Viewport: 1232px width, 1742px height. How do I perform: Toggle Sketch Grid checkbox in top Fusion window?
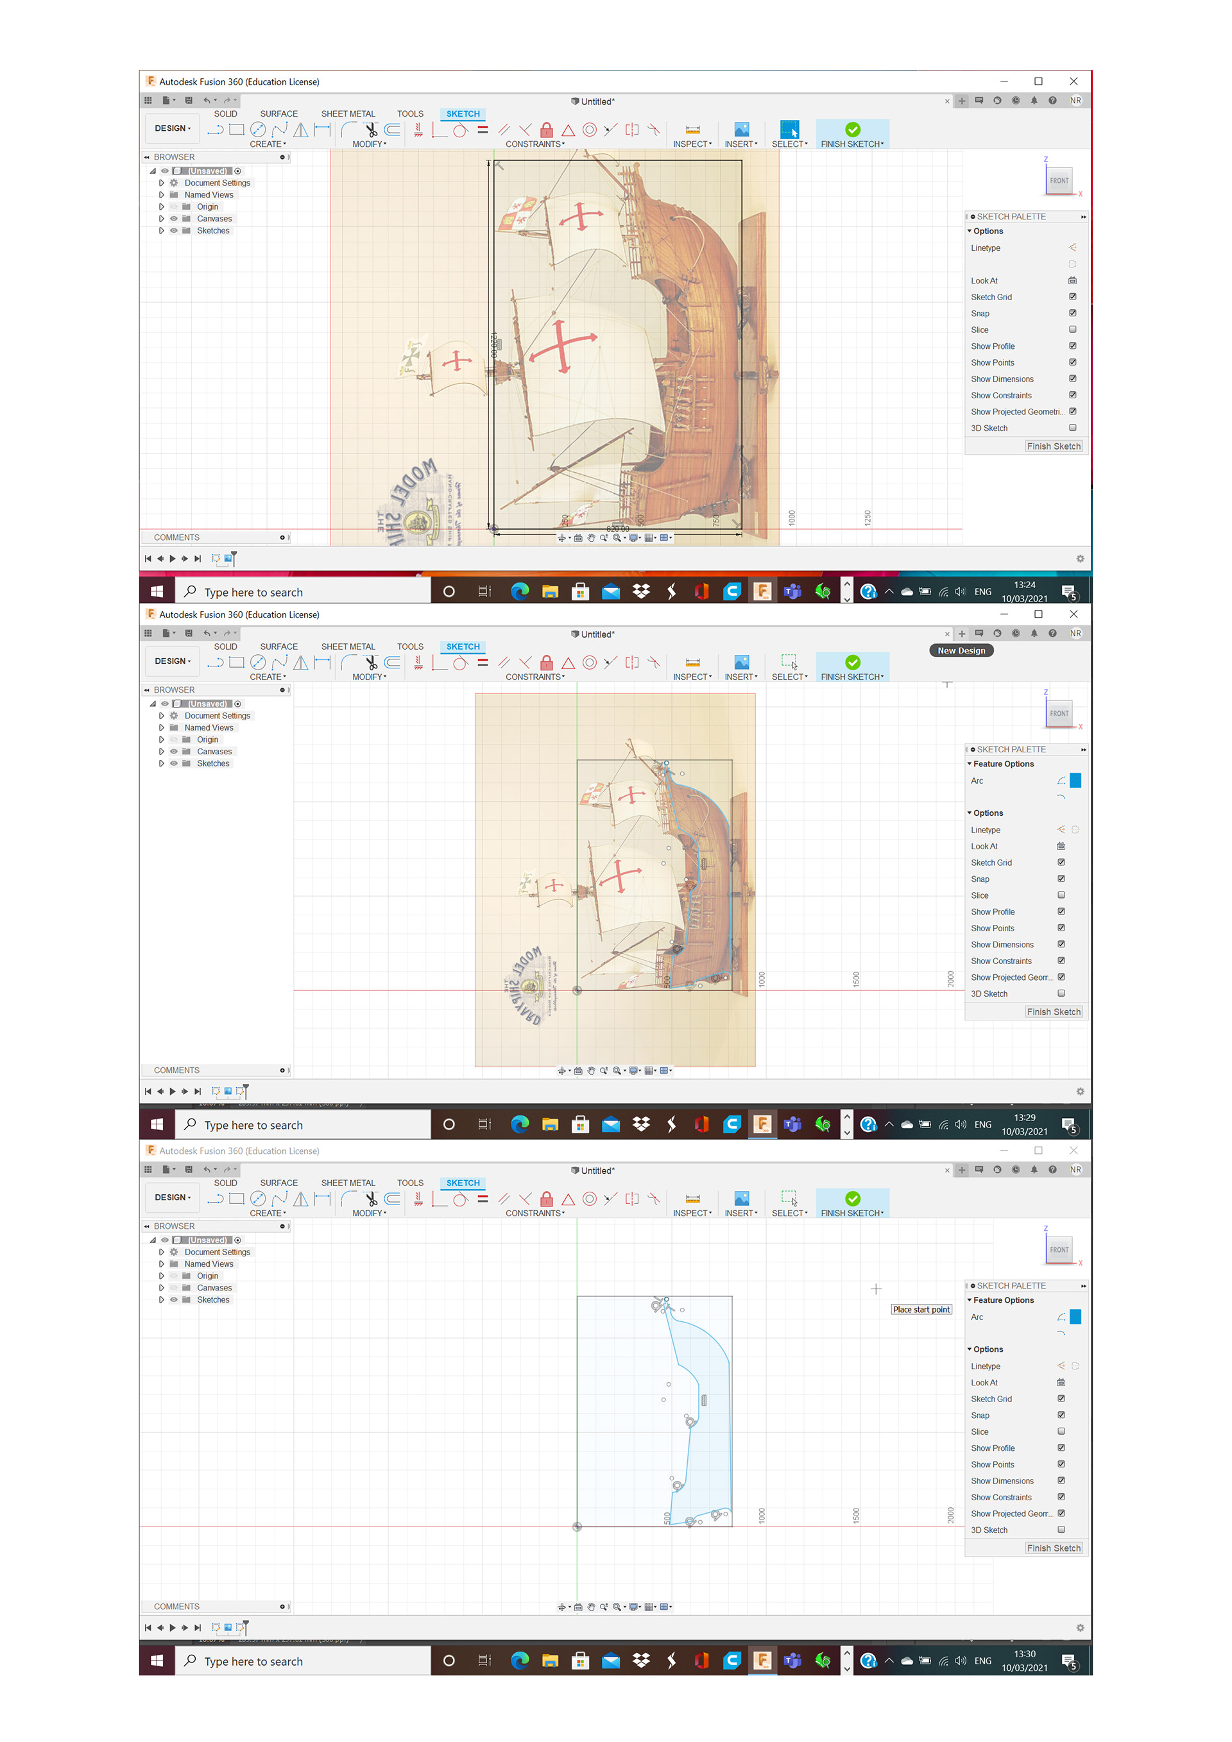click(x=1073, y=297)
